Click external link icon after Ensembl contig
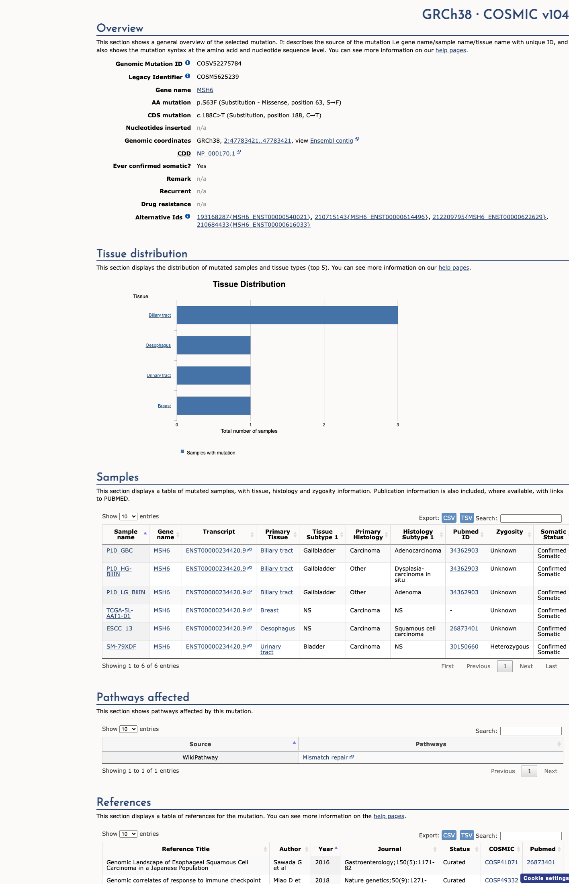569x884 pixels. pyautogui.click(x=357, y=139)
